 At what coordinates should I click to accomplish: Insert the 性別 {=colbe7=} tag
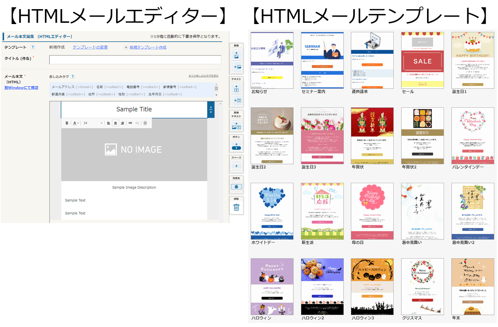click(132, 94)
